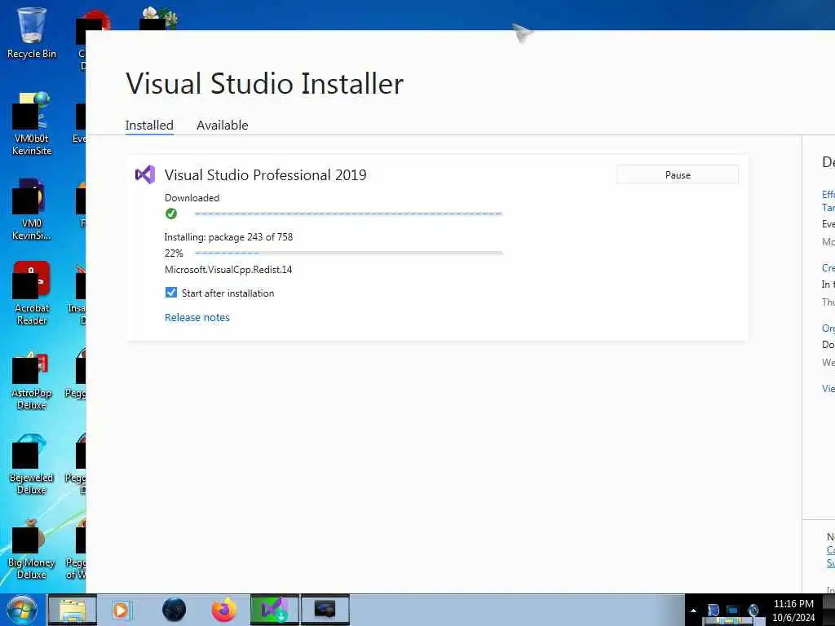The width and height of the screenshot is (835, 626).
Task: Click the Visual Studio Installer heading
Action: pyautogui.click(x=265, y=84)
